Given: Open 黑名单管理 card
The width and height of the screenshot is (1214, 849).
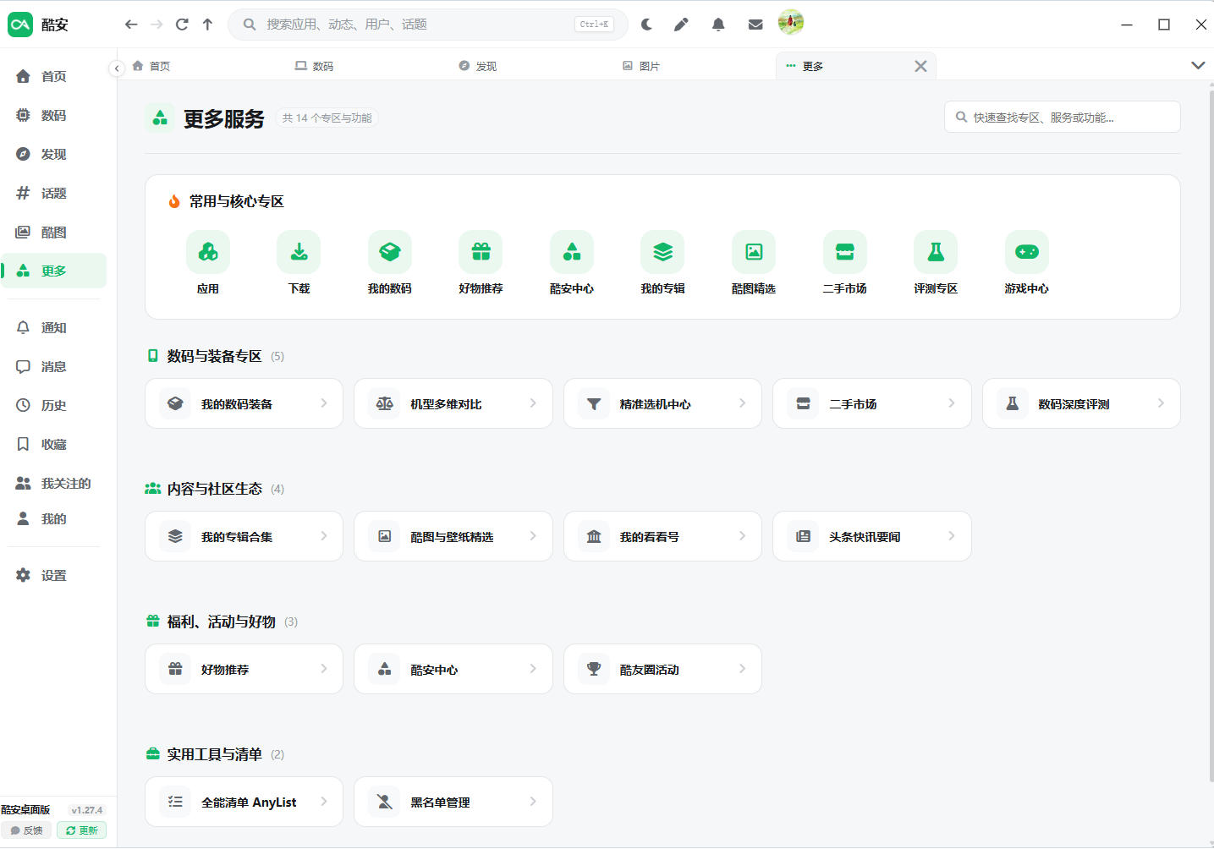Looking at the screenshot, I should click(453, 802).
